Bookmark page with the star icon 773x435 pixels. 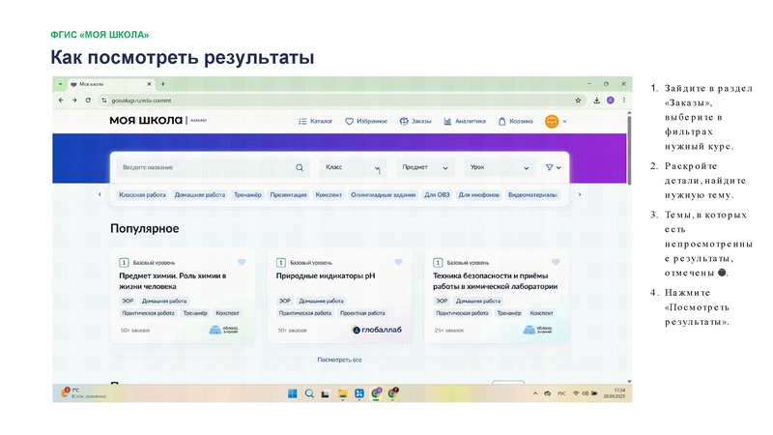578,101
